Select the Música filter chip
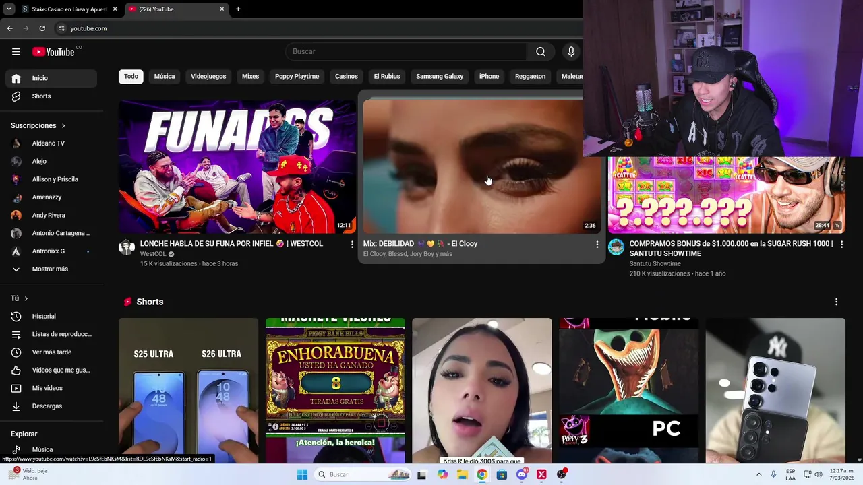 165,77
